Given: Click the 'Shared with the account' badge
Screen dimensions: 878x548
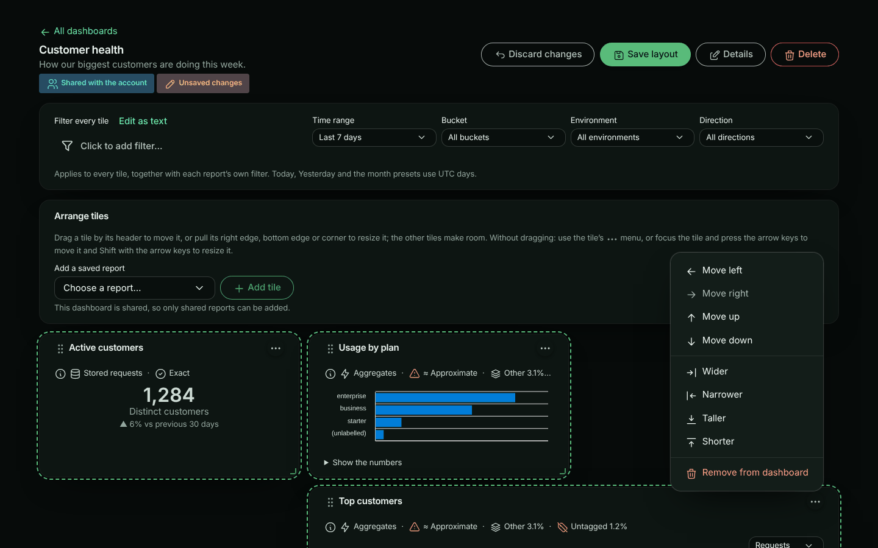Looking at the screenshot, I should pos(96,83).
